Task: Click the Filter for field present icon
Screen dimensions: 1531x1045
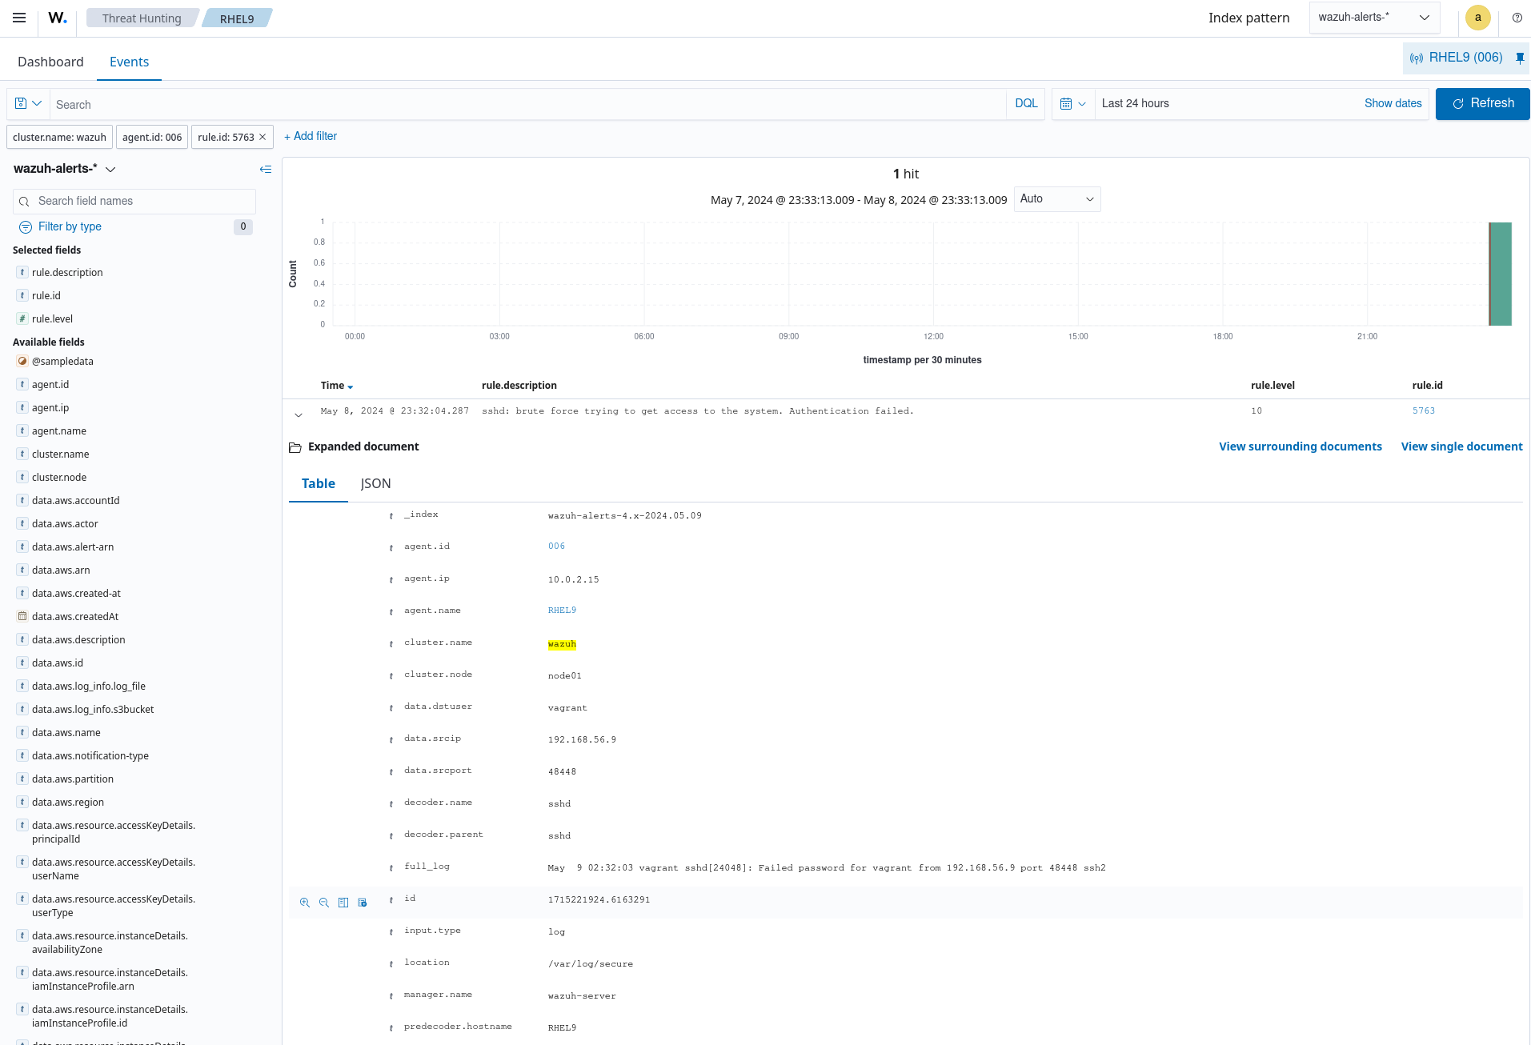Action: click(x=363, y=902)
